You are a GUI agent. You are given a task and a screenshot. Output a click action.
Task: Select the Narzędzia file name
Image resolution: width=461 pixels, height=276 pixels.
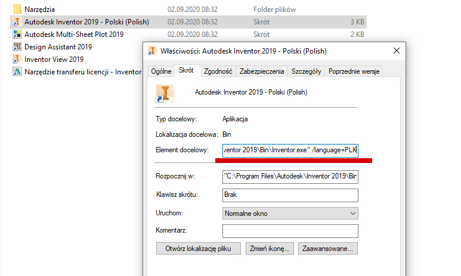tap(40, 10)
